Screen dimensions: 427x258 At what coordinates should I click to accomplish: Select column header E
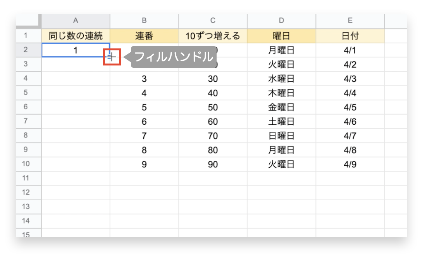(350, 21)
